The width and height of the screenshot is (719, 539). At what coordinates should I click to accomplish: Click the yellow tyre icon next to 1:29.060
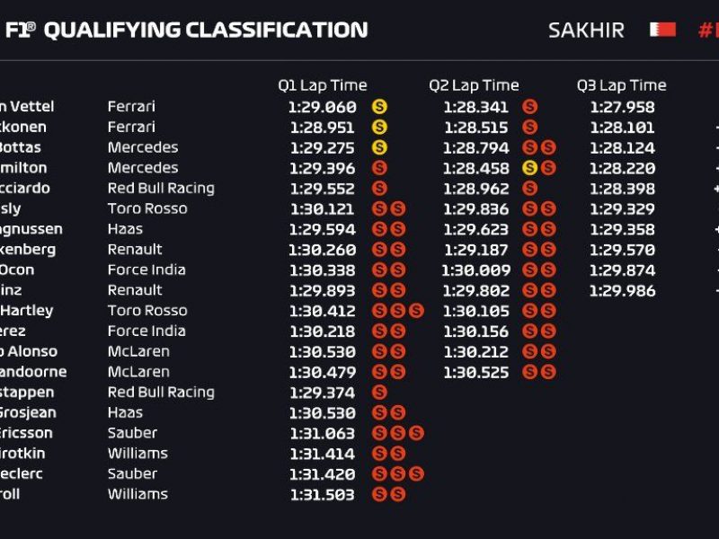[379, 107]
